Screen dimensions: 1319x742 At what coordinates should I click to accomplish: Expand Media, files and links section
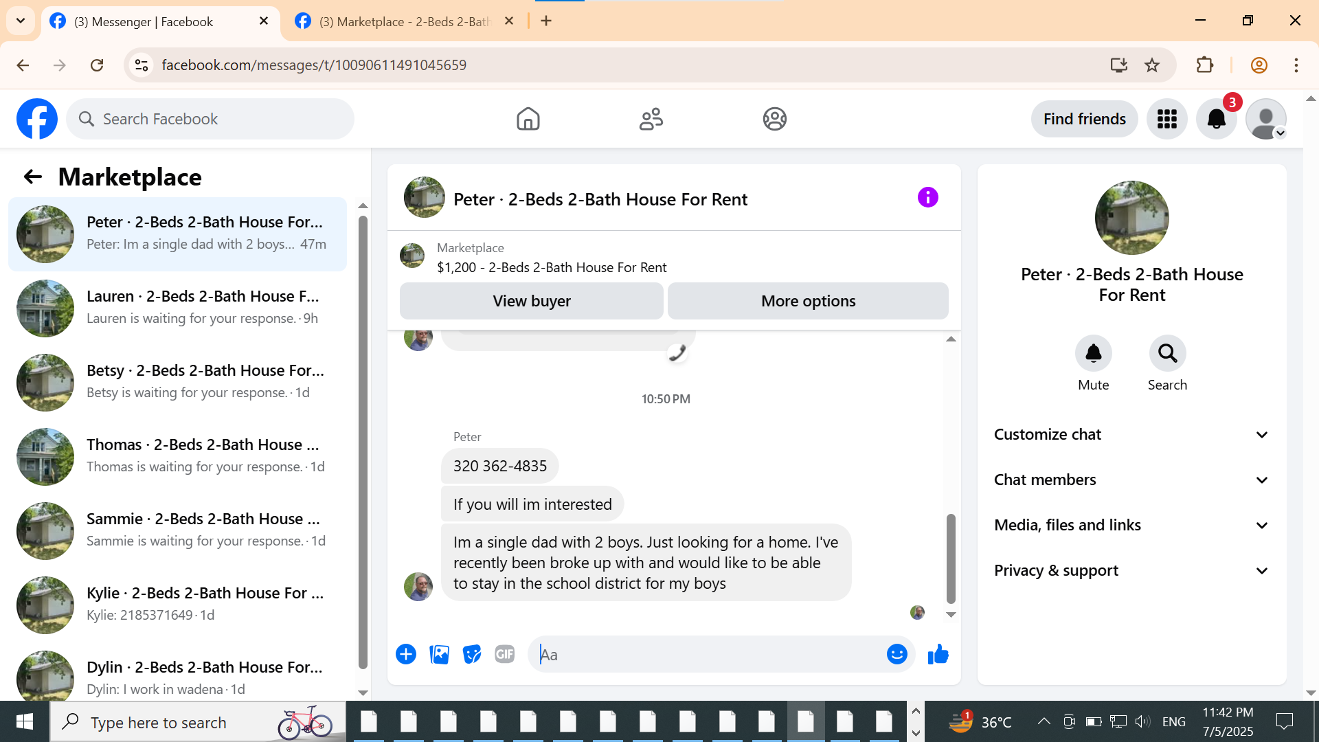1131,526
